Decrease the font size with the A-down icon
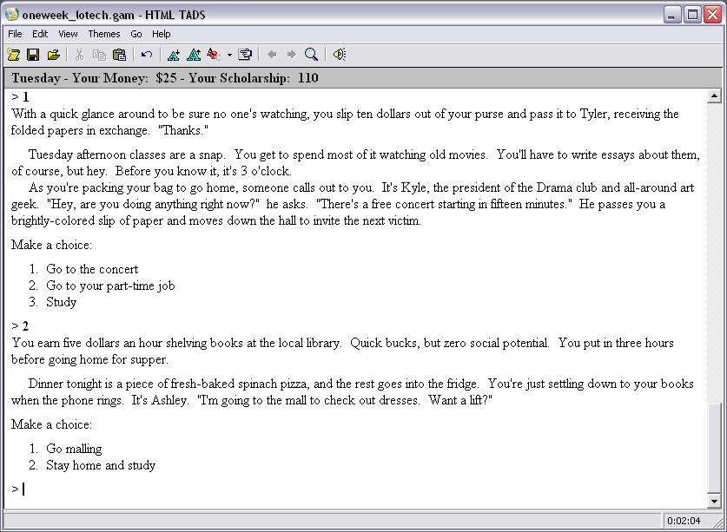 pyautogui.click(x=174, y=55)
